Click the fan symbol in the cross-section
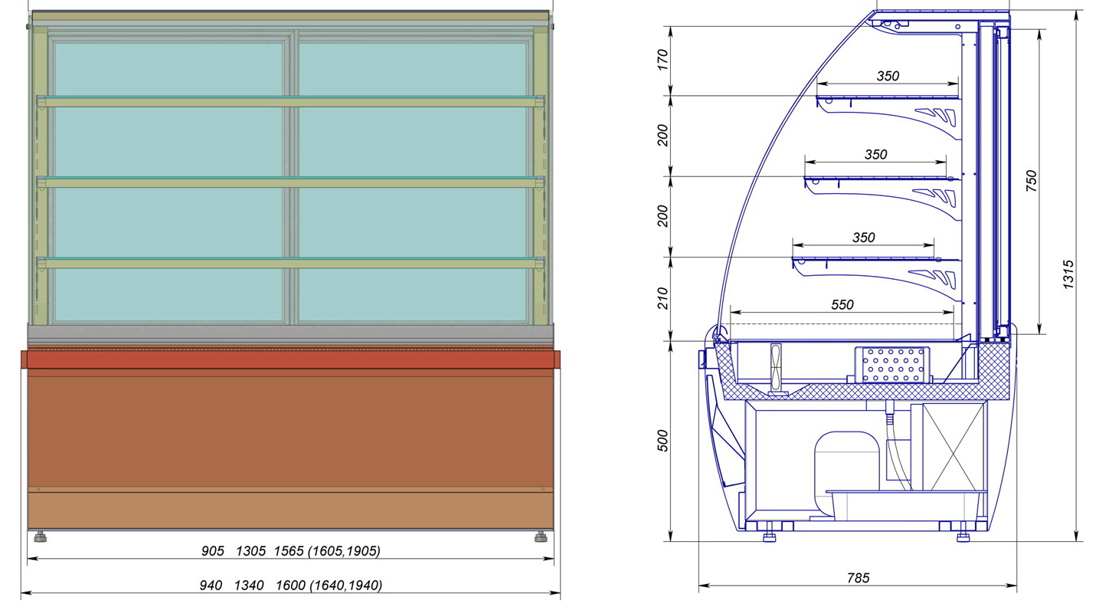The width and height of the screenshot is (1099, 607). (778, 369)
